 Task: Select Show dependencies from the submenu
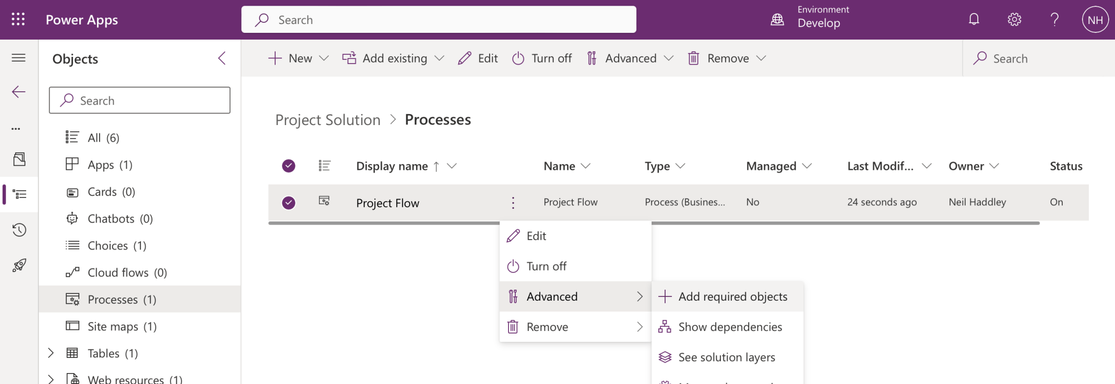[730, 327]
